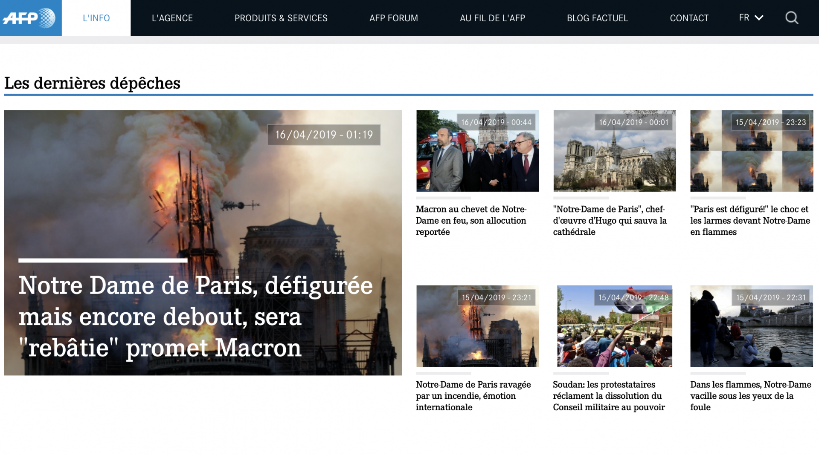Viewport: 819px width, 455px height.
Task: Select the L'INFO tab
Action: pyautogui.click(x=96, y=18)
